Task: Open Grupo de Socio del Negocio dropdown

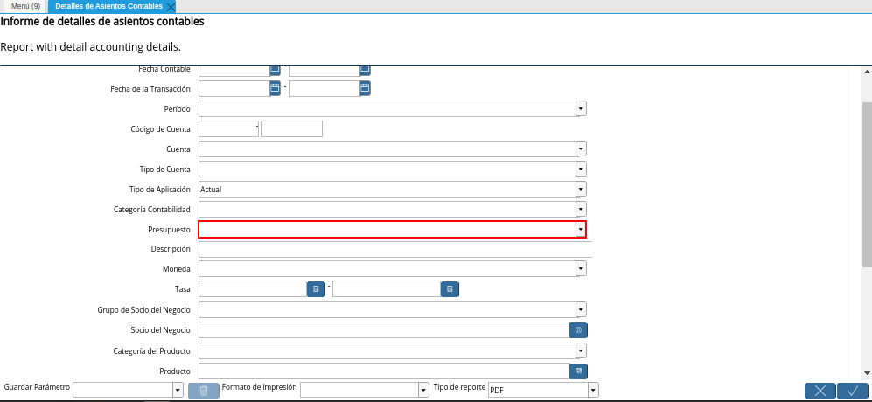Action: pyautogui.click(x=581, y=309)
